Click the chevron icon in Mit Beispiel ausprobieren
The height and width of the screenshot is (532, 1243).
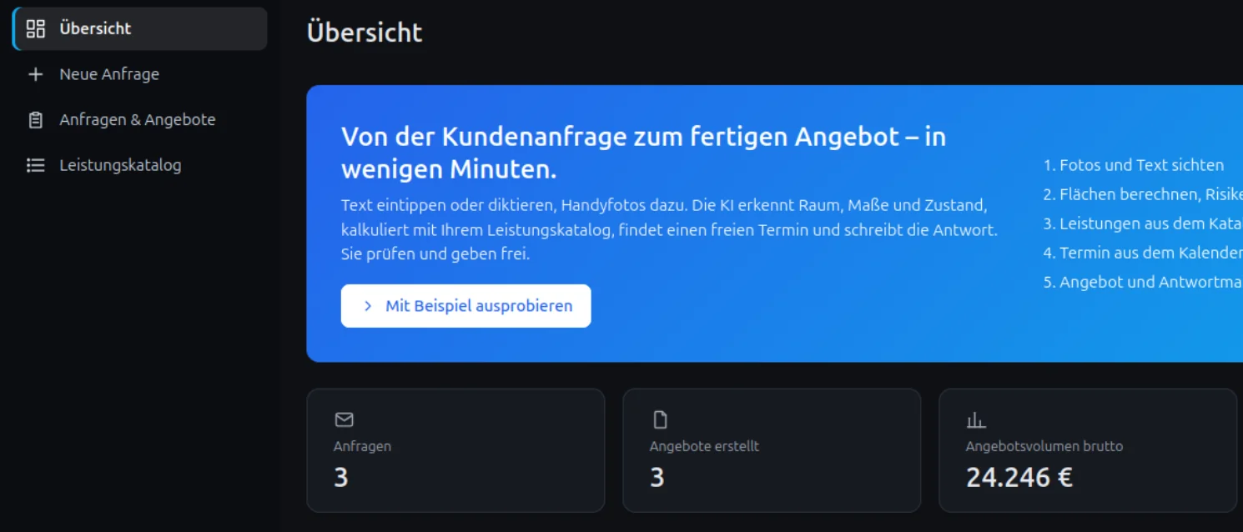tap(368, 306)
